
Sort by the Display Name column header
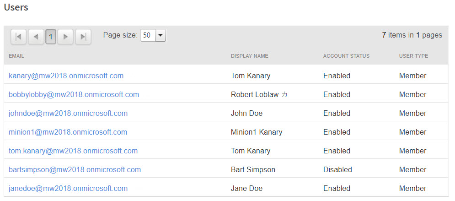[249, 56]
